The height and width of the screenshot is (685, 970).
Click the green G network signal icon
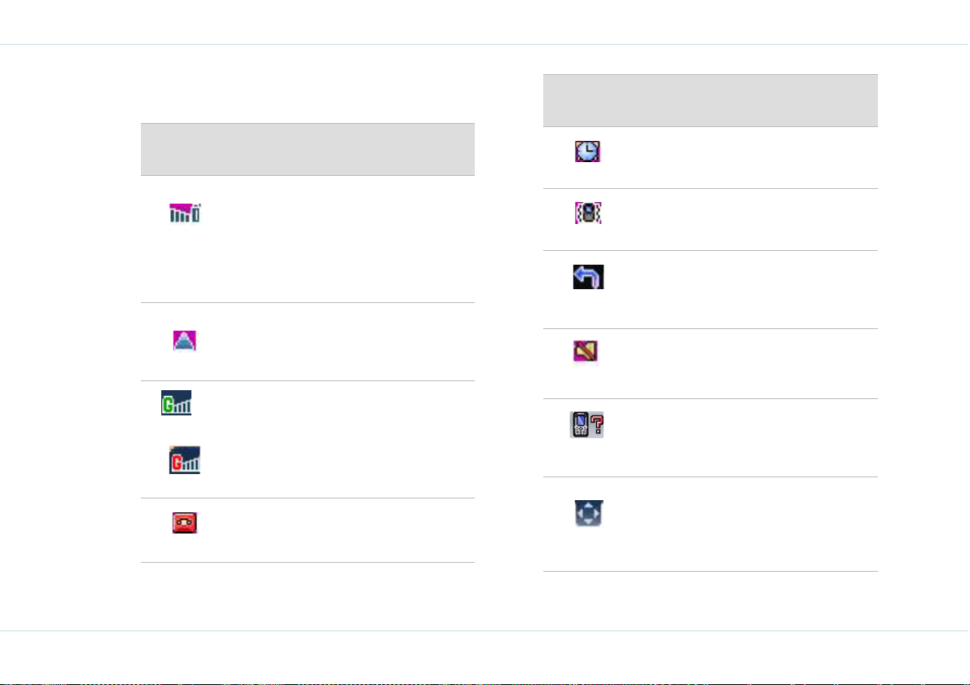[x=176, y=403]
